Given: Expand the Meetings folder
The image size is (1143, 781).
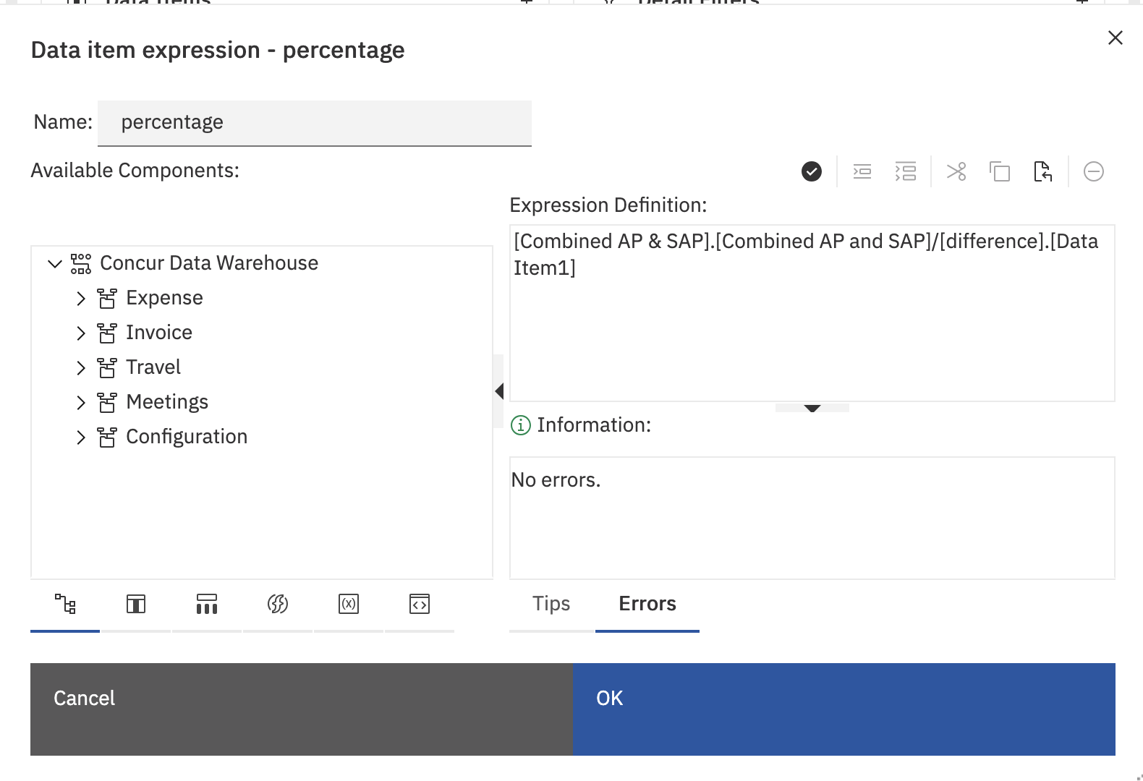Looking at the screenshot, I should [81, 403].
